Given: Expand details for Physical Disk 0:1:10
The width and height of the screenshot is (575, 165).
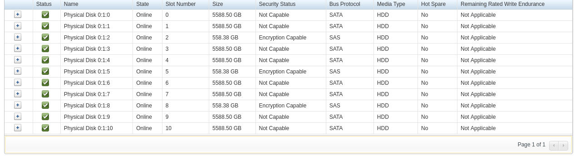Looking at the screenshot, I should (x=18, y=128).
